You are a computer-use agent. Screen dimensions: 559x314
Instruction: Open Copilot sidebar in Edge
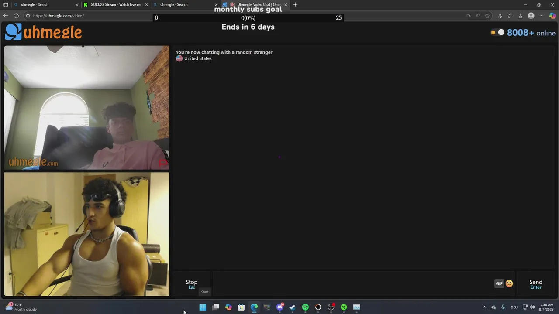[552, 16]
